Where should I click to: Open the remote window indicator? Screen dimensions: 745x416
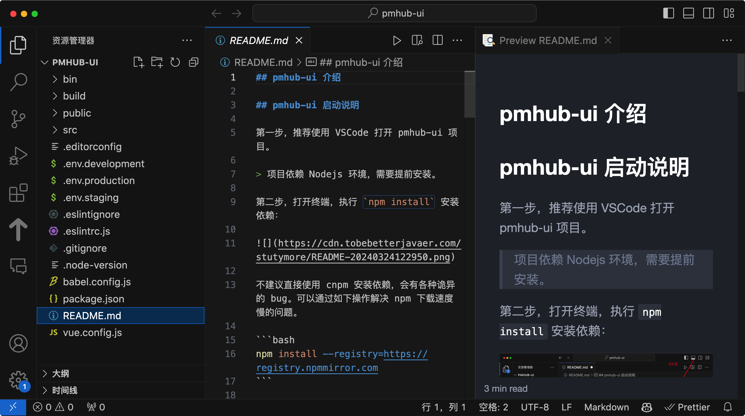coord(13,407)
